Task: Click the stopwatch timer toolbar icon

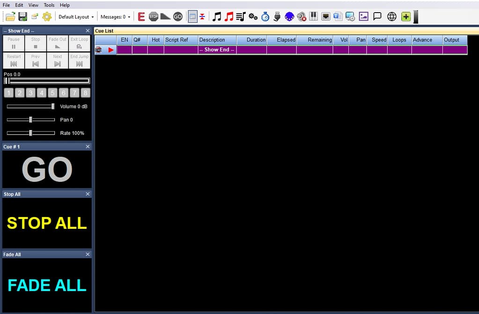Action: (x=264, y=16)
